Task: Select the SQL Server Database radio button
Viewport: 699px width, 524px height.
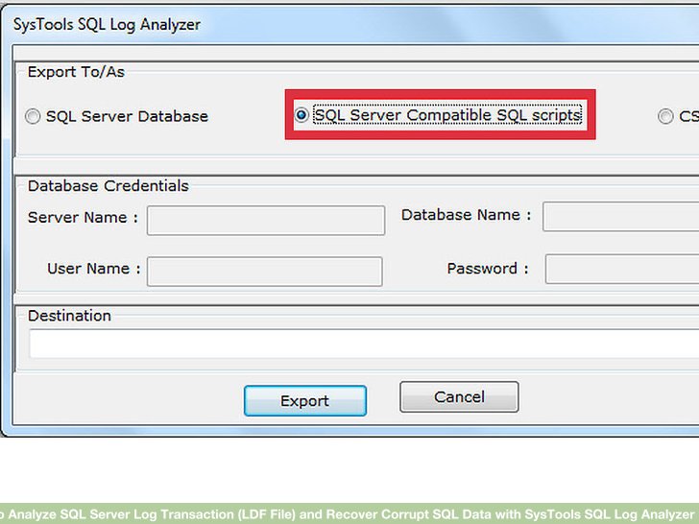Action: [34, 116]
